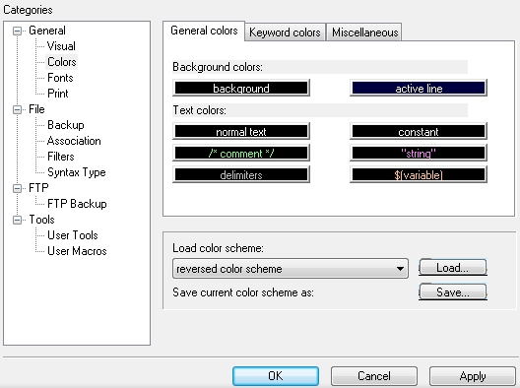The image size is (520, 388).
Task: Select Association in the Categories tree
Action: tap(74, 141)
